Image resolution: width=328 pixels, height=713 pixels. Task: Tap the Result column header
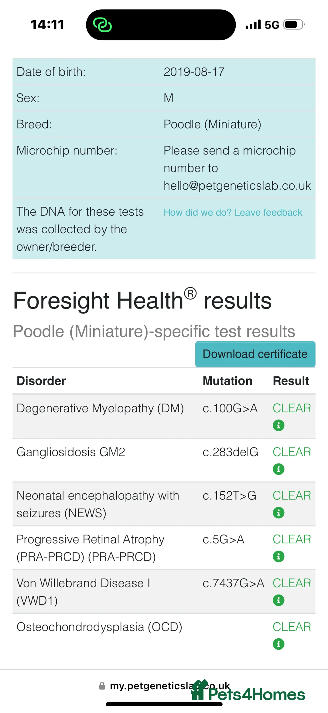click(x=291, y=381)
